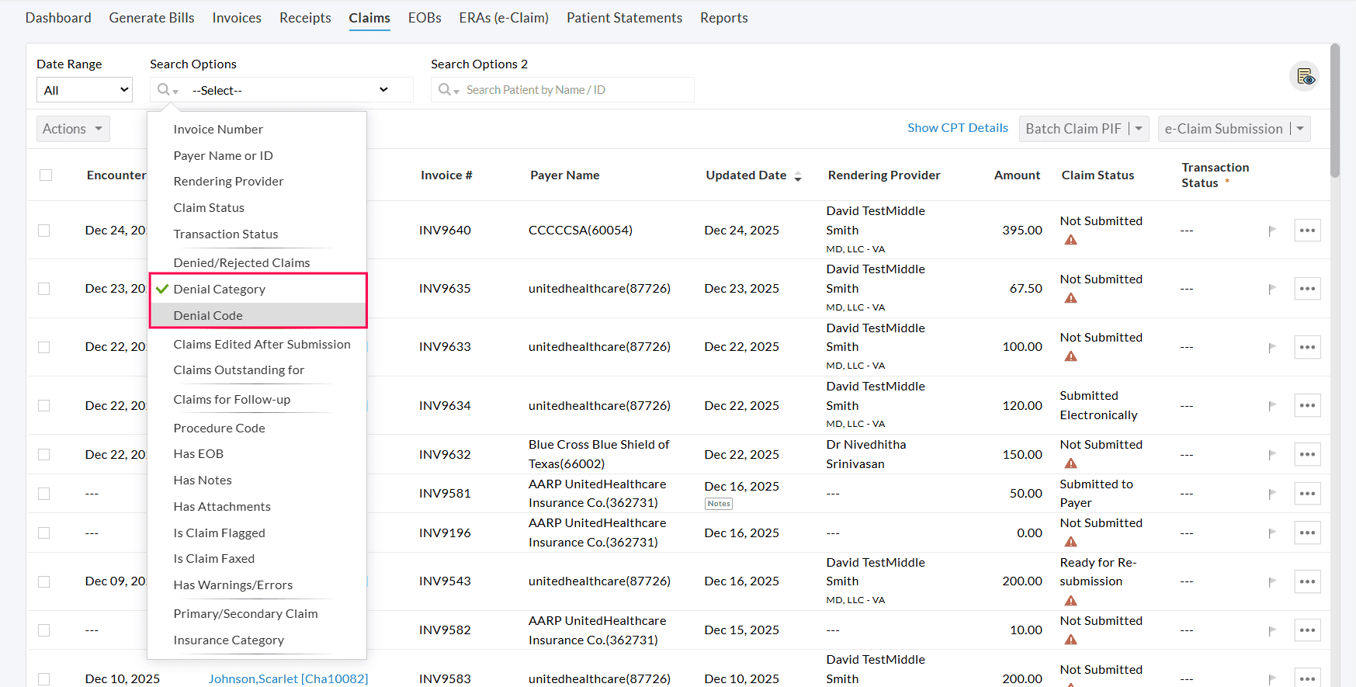Check the row checkbox for INV9635

tap(44, 289)
